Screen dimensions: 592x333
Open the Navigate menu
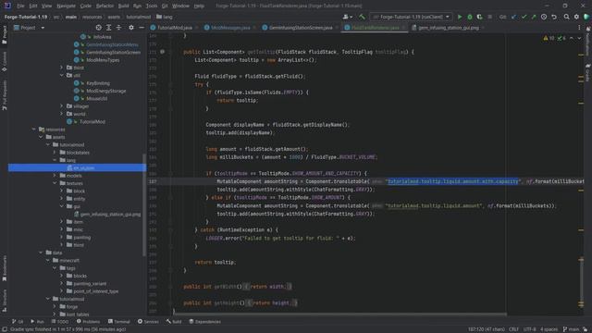66,6
